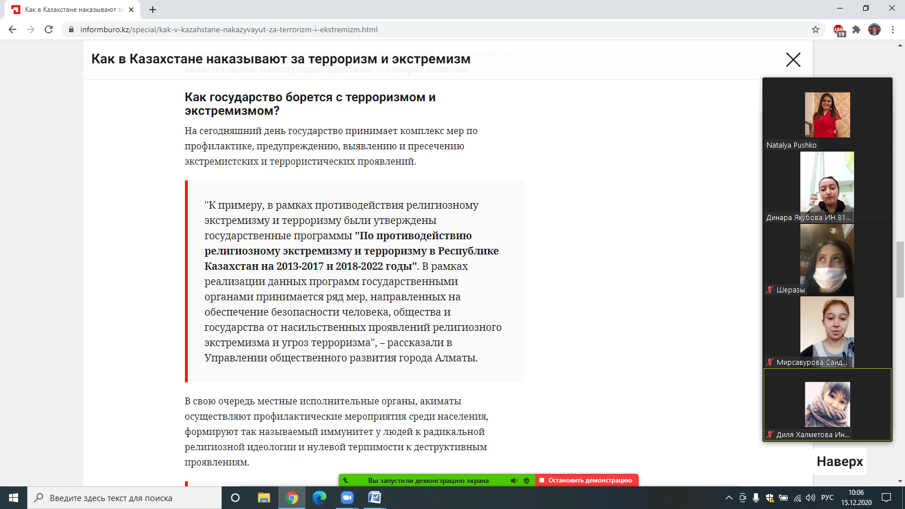
Task: Open the Chrome three-dot menu
Action: (x=893, y=29)
